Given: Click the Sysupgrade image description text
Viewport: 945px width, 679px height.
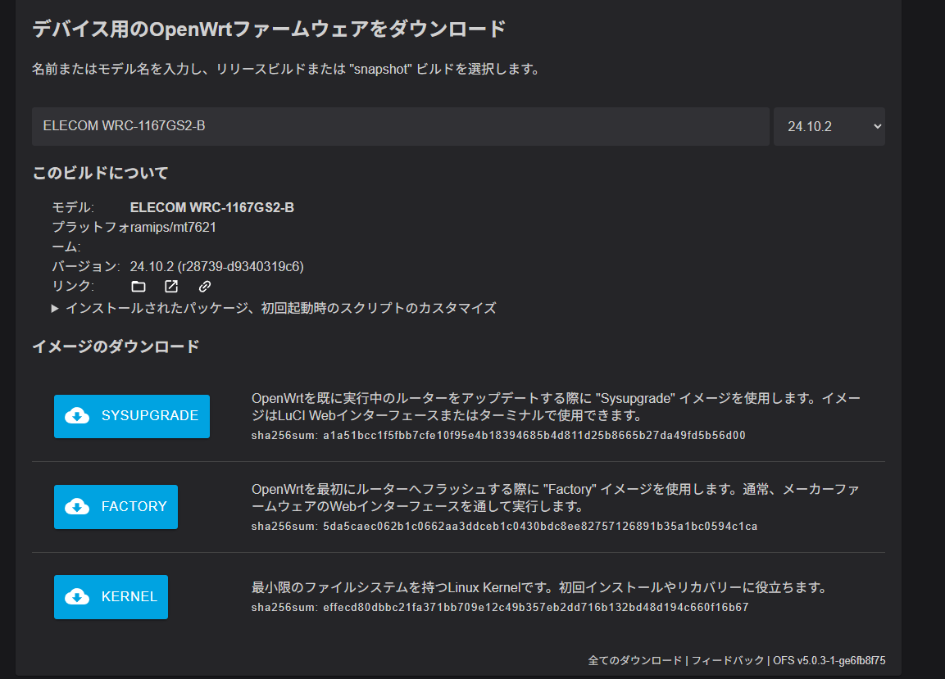Looking at the screenshot, I should point(556,407).
